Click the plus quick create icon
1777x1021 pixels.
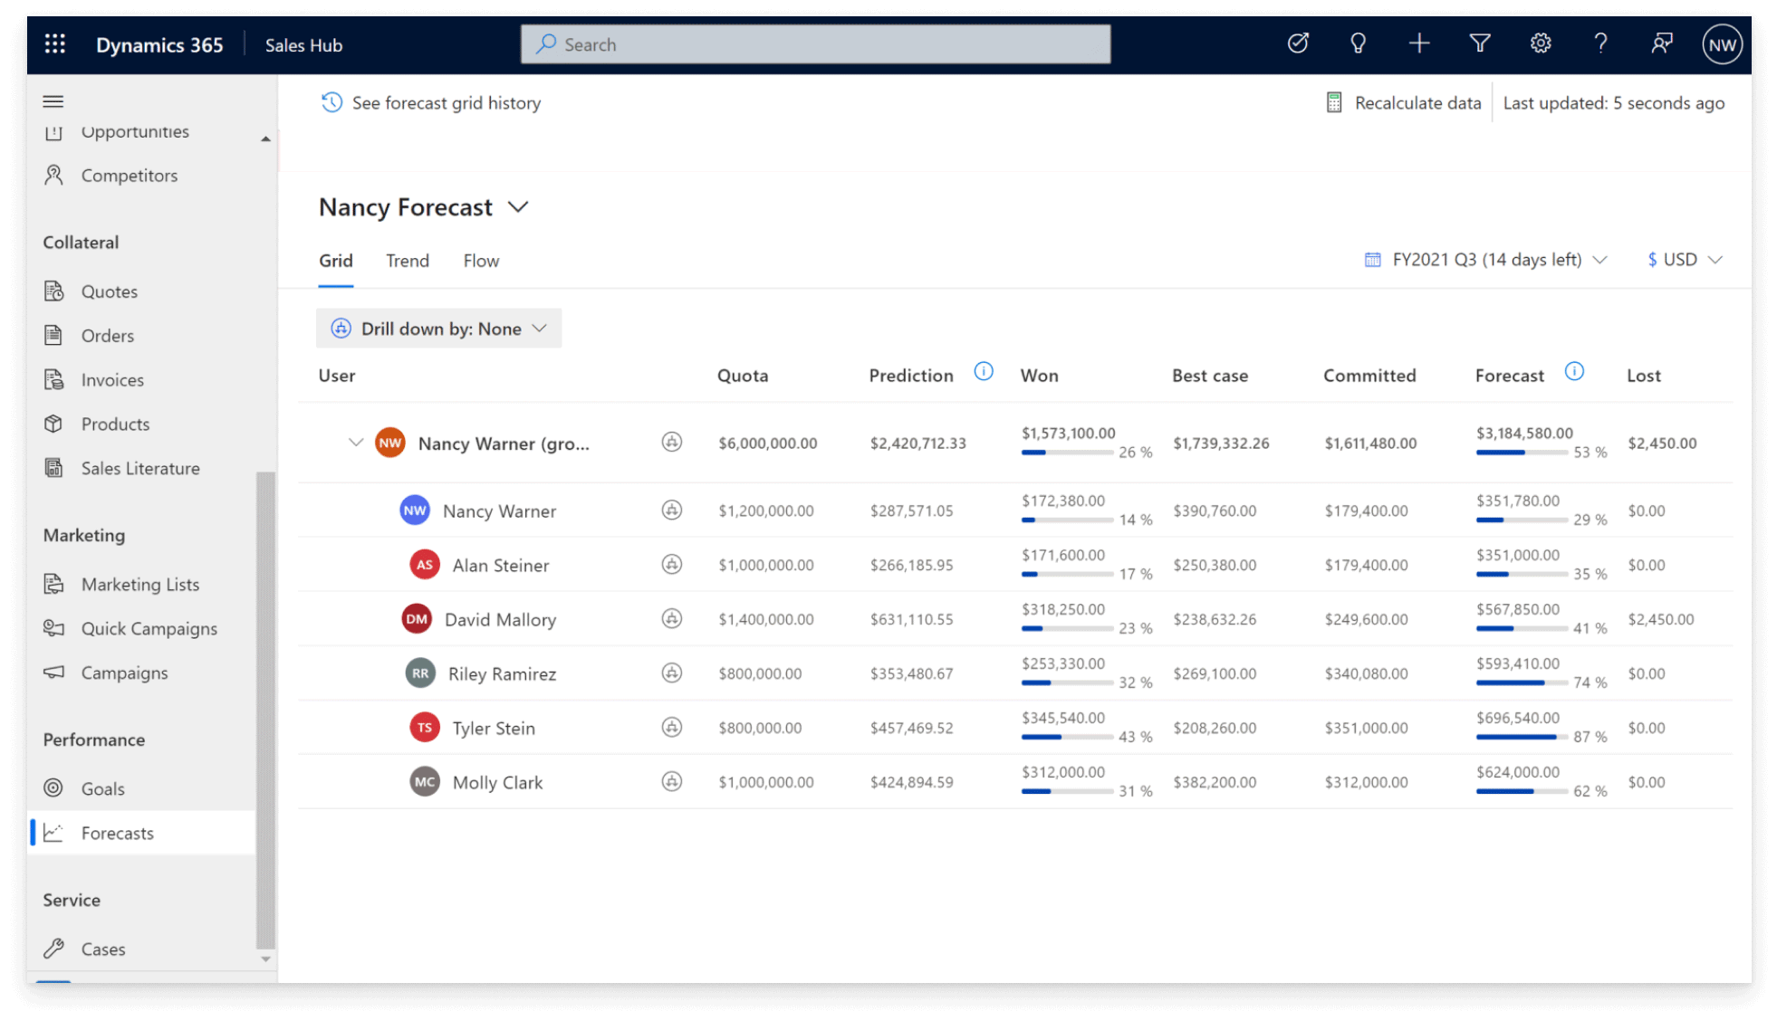(x=1419, y=43)
